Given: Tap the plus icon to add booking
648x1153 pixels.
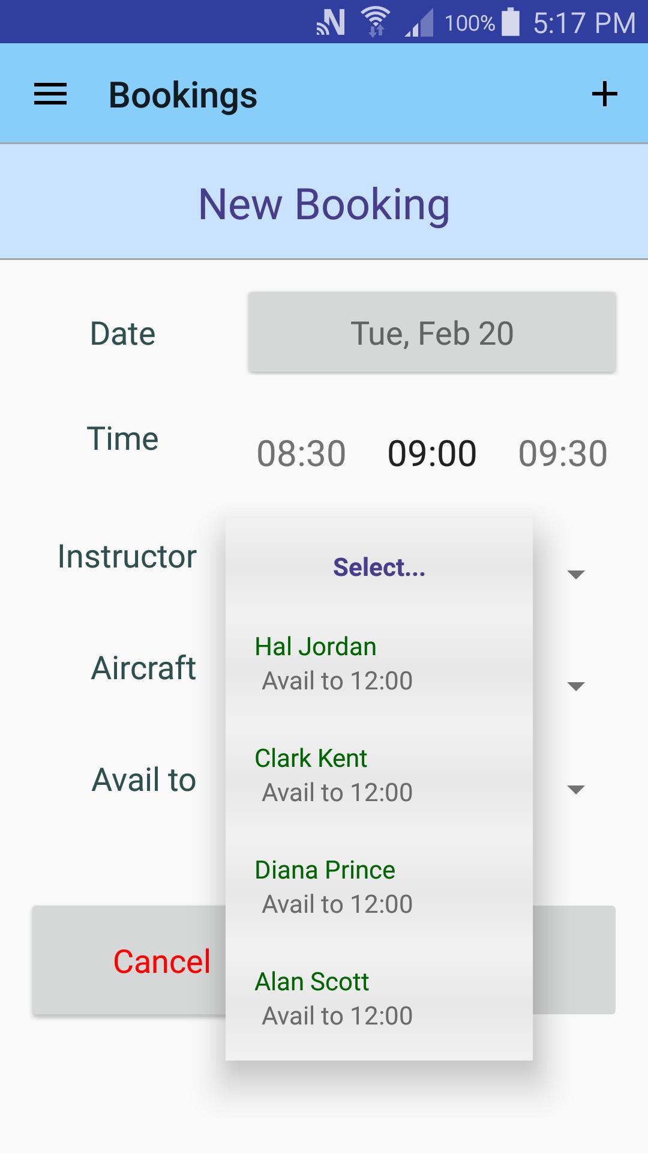Looking at the screenshot, I should (604, 94).
